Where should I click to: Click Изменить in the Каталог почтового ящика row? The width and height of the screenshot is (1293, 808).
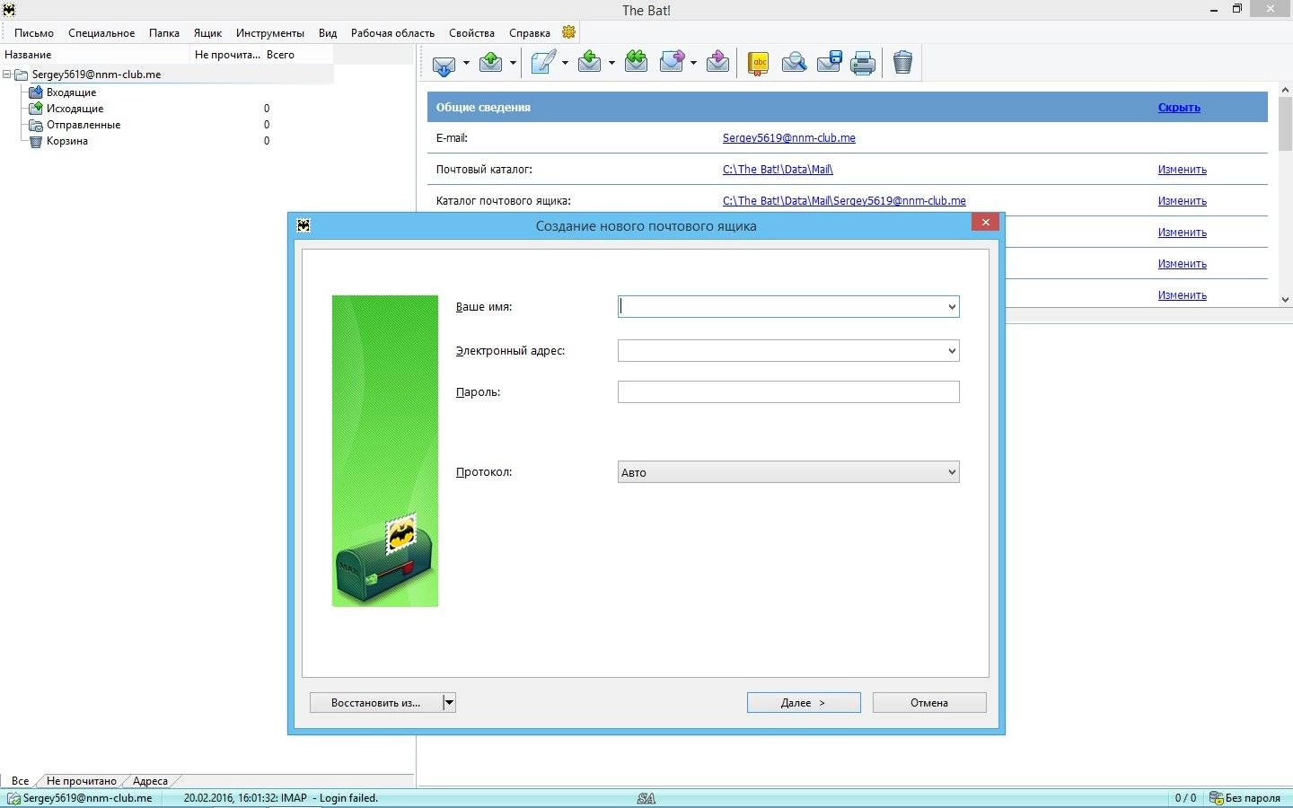click(x=1182, y=201)
